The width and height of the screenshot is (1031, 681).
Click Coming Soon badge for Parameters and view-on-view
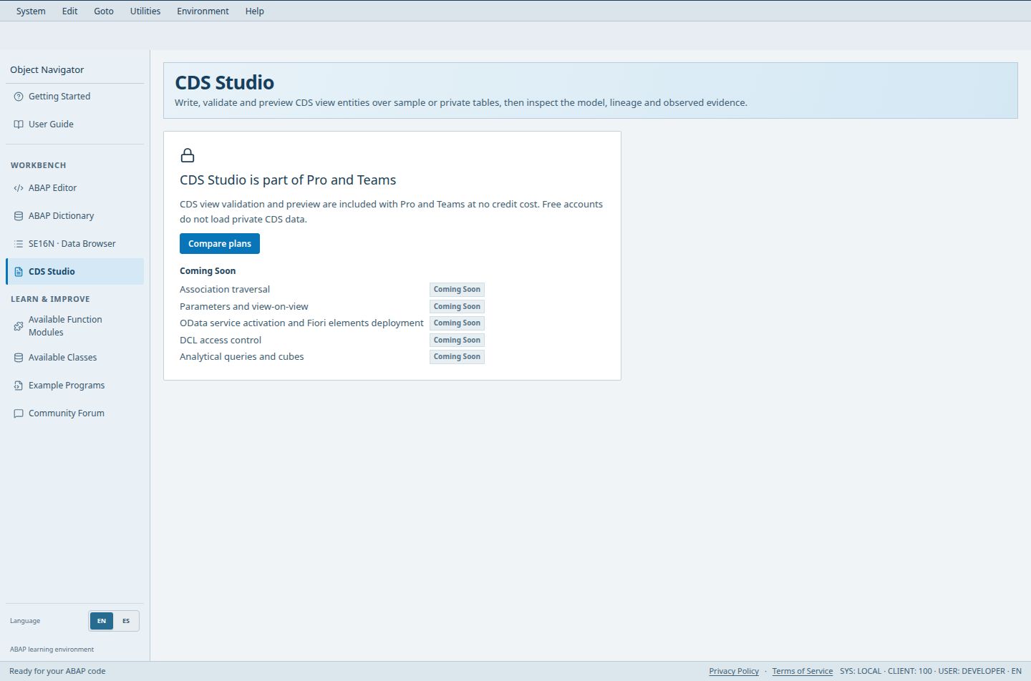tap(457, 307)
